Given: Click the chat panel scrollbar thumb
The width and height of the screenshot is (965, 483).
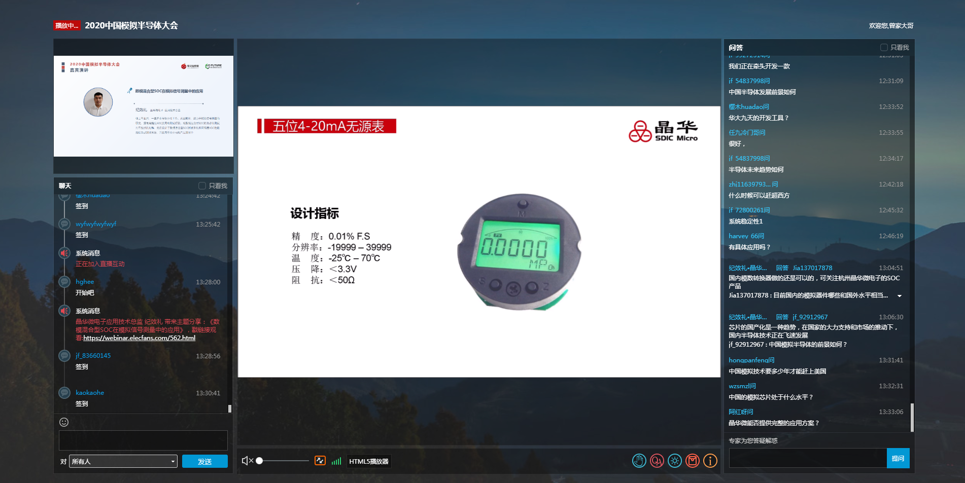Looking at the screenshot, I should [230, 408].
